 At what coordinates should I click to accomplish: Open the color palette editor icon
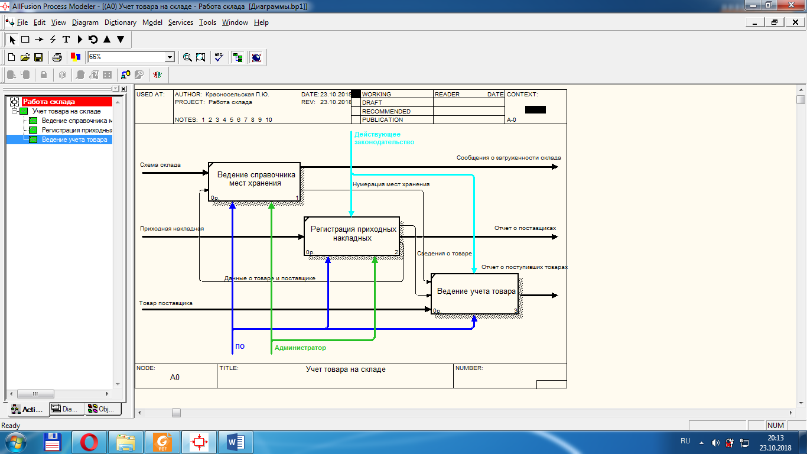coord(76,57)
